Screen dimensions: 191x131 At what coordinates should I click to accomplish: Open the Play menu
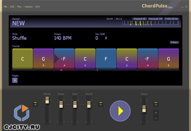[19, 7]
